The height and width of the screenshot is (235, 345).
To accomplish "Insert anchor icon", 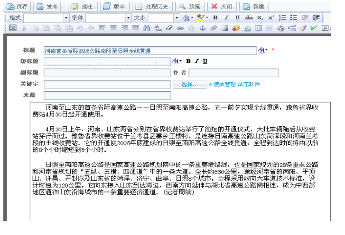I will point(203,28).
